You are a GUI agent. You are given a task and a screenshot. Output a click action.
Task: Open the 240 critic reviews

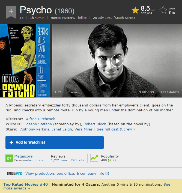(78, 161)
